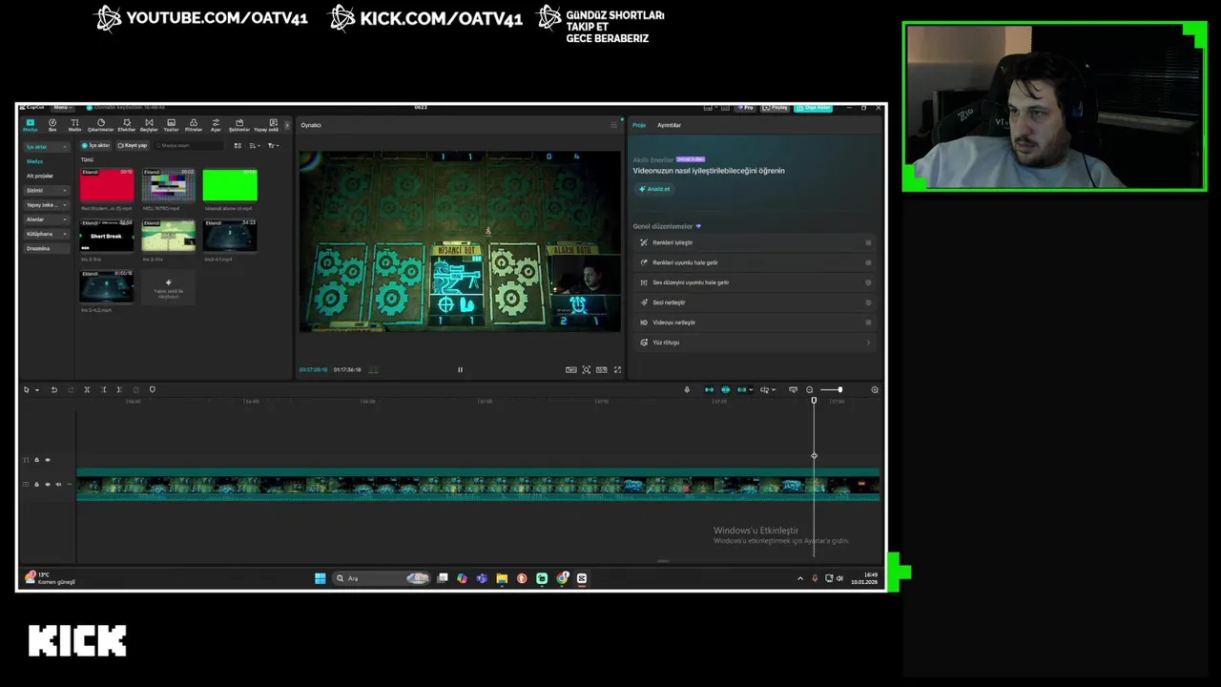
Task: Open the Yazılar captions tab
Action: 172,125
